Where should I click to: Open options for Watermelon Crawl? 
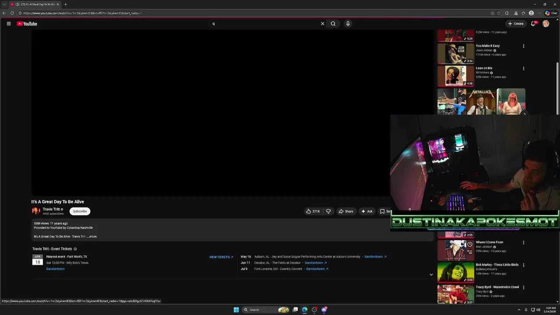pyautogui.click(x=523, y=287)
